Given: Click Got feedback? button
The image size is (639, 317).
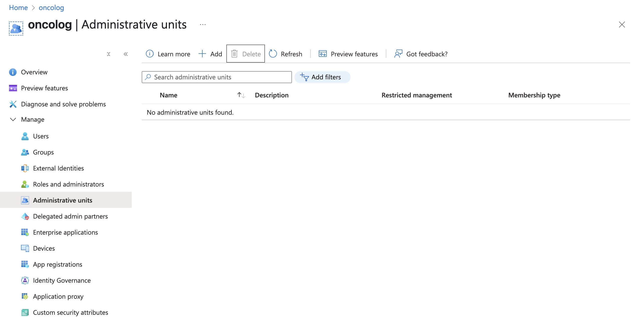Looking at the screenshot, I should [421, 54].
